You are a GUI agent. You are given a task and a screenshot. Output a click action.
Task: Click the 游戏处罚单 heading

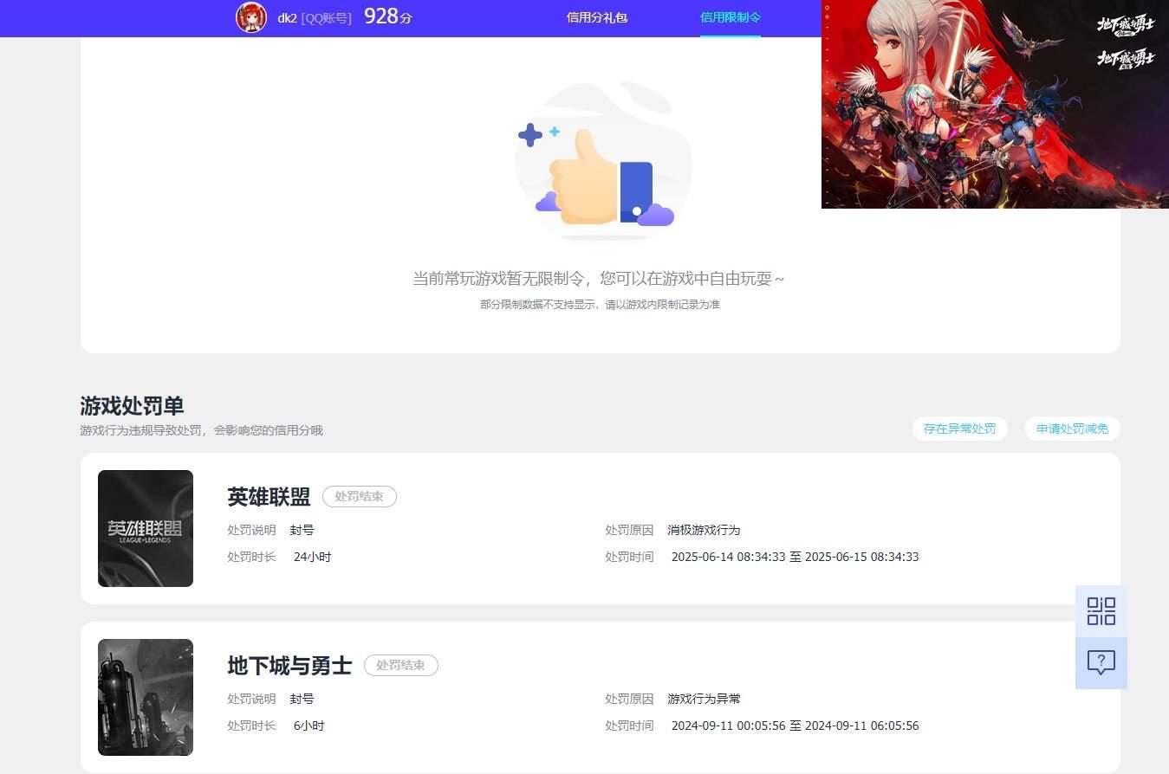click(132, 406)
